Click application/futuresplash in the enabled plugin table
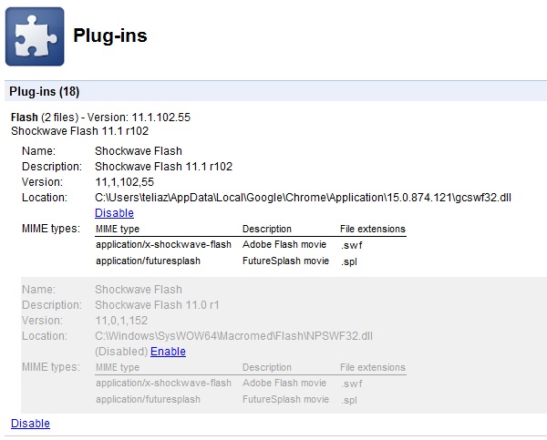The image size is (547, 440). (x=148, y=261)
